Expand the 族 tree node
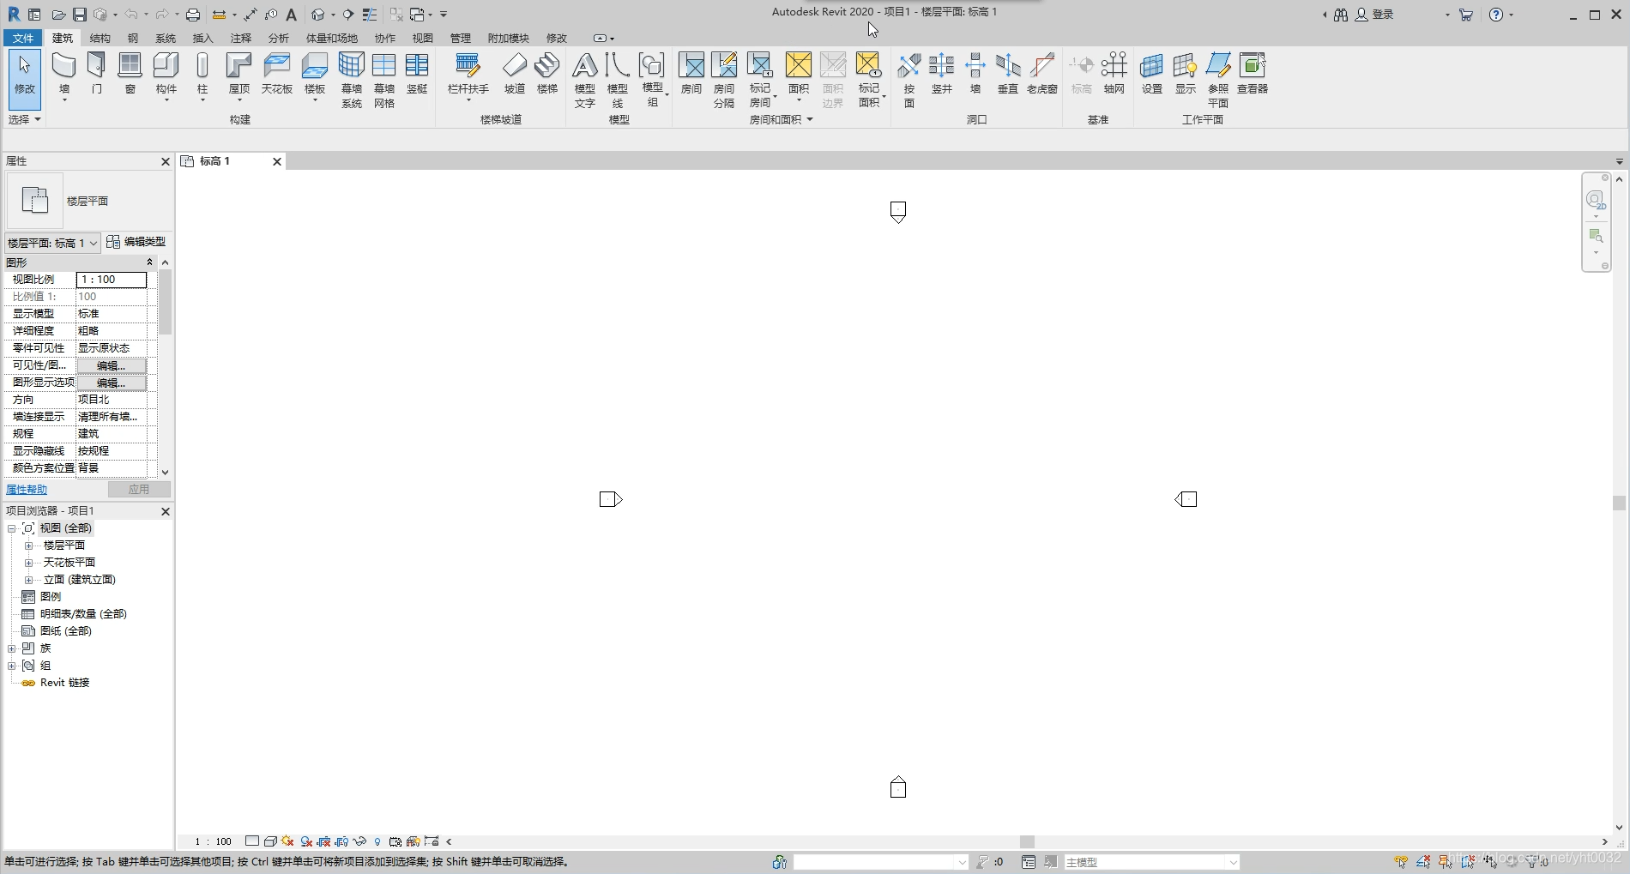1630x874 pixels. tap(11, 648)
